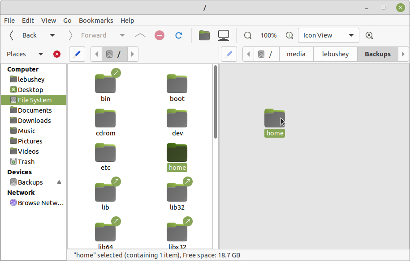Start a search using the circled-letter icon
Screen dimensions: 410x261
pos(369,35)
